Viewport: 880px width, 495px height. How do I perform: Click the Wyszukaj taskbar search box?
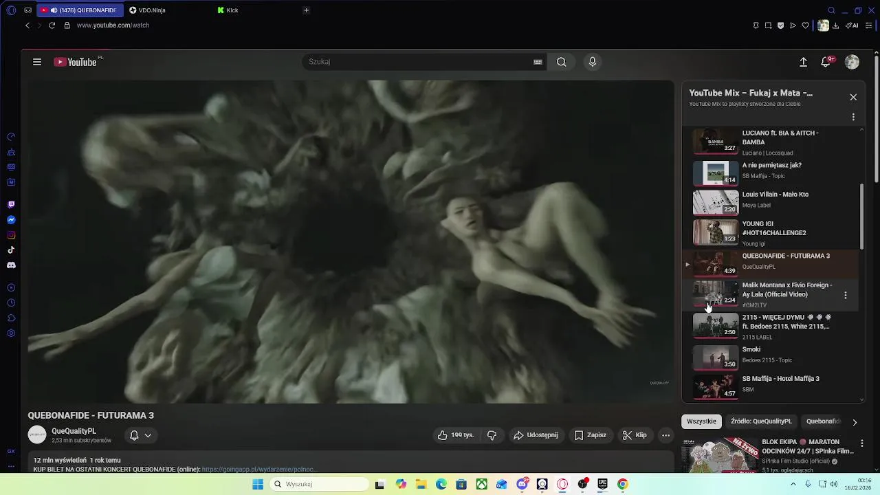pyautogui.click(x=318, y=484)
